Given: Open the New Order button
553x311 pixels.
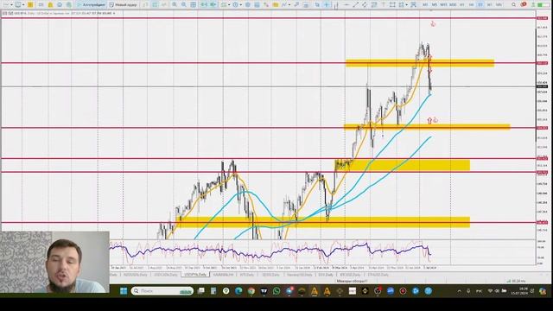Looking at the screenshot, I should pyautogui.click(x=124, y=5).
